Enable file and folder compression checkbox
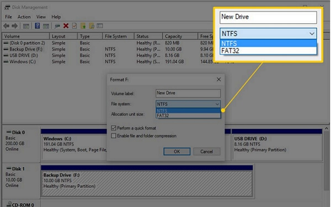This screenshot has height=207, width=331. click(114, 136)
